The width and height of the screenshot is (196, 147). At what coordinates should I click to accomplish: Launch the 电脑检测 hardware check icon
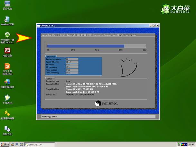7,51
